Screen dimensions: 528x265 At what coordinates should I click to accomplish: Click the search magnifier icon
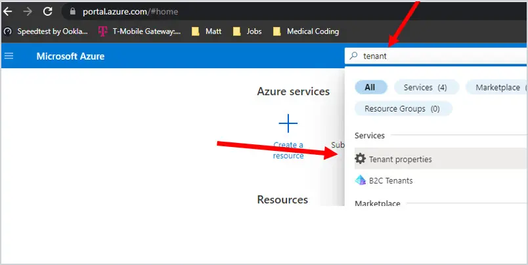353,56
